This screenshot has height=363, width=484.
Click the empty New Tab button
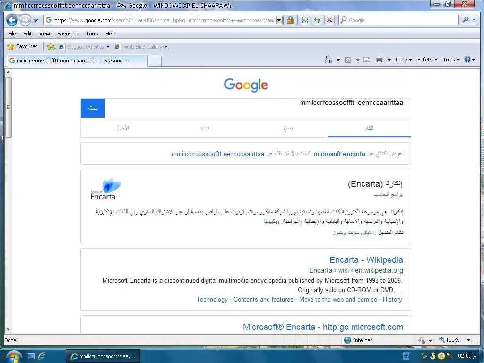[155, 61]
